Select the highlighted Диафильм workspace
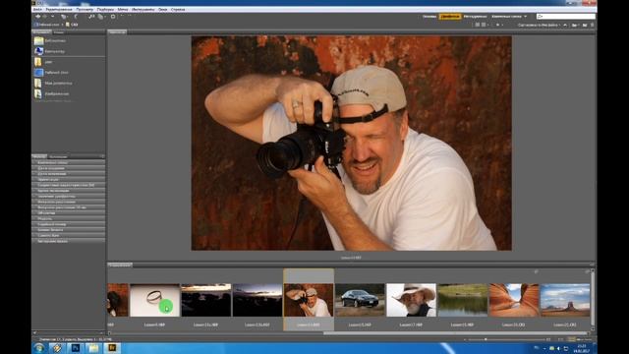Image resolution: width=629 pixels, height=354 pixels. pyautogui.click(x=450, y=17)
